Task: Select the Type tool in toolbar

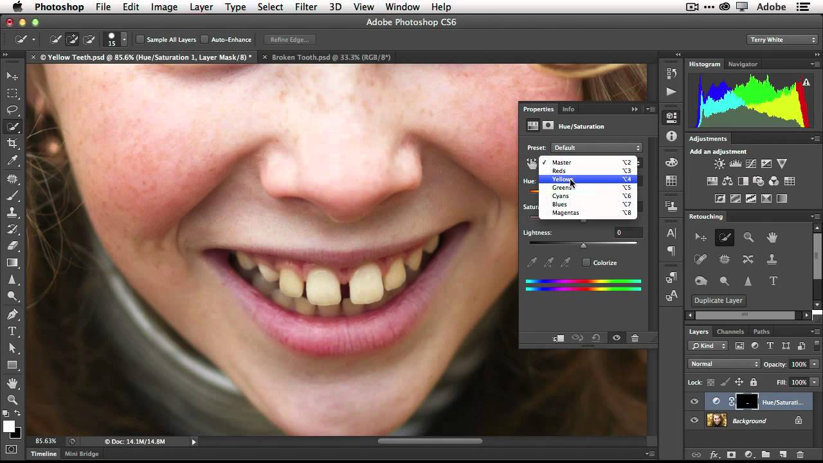Action: coord(12,331)
